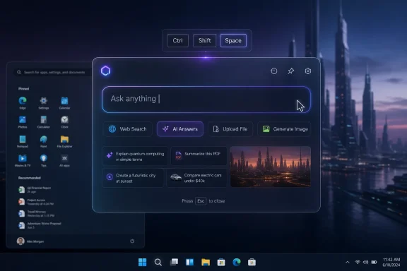Click the Shift key in shortcut overlay
The image size is (407, 271).
204,41
